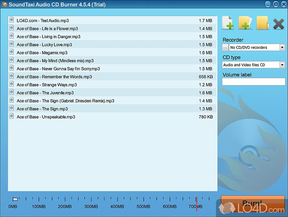This screenshot has width=288, height=217.
Task: Select the No CD/DVD recorders combo box
Action: (257, 47)
